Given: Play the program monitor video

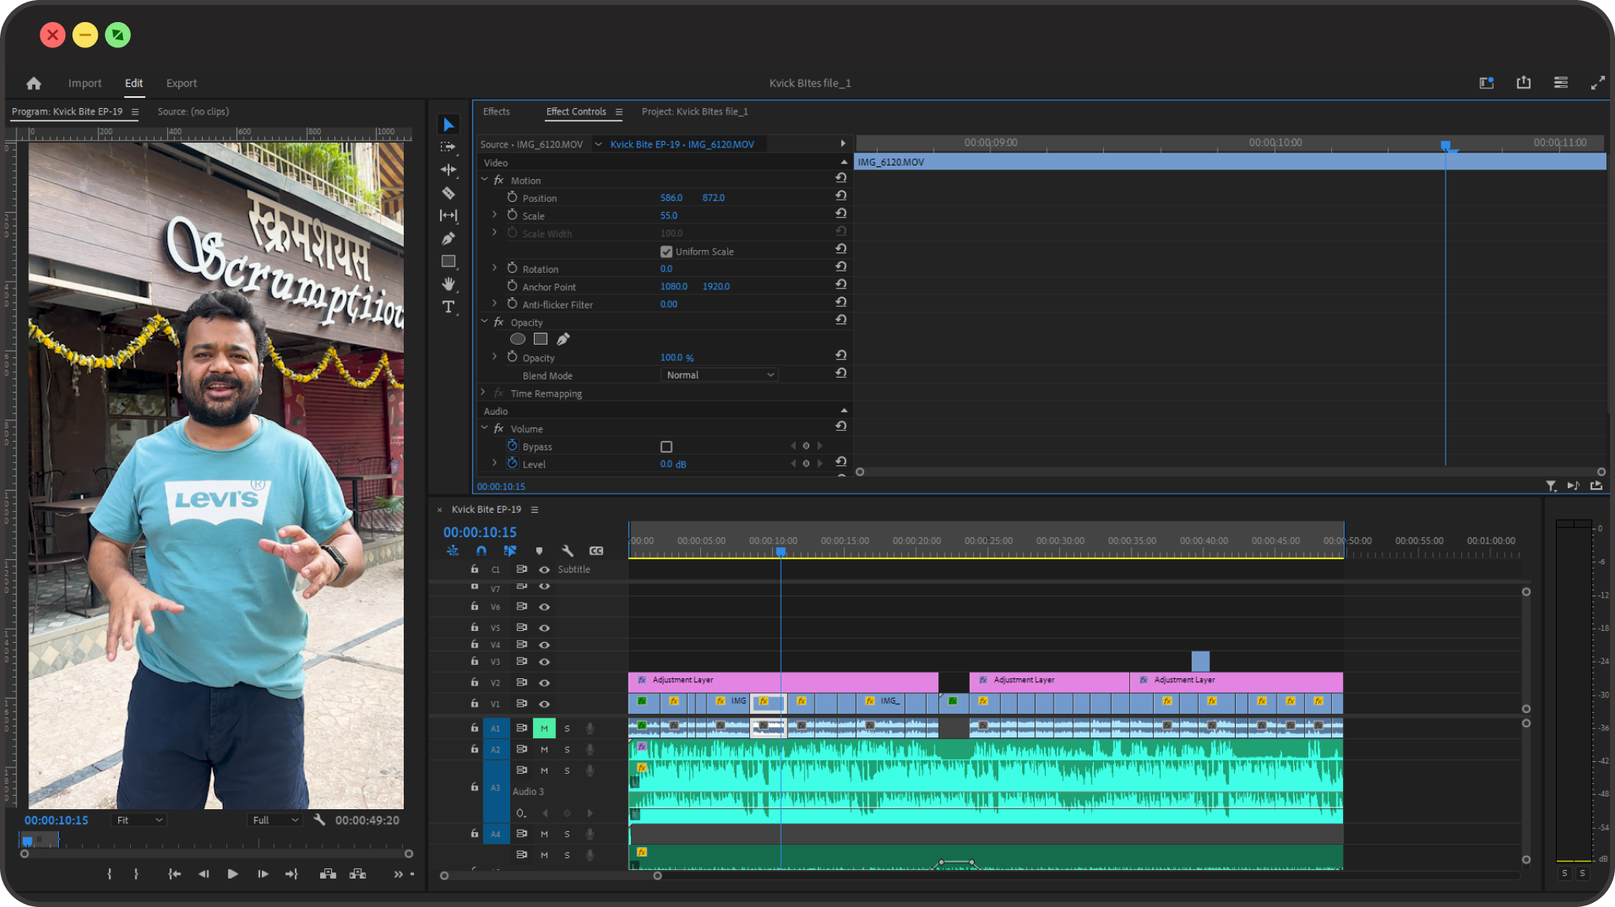Looking at the screenshot, I should pos(233,874).
